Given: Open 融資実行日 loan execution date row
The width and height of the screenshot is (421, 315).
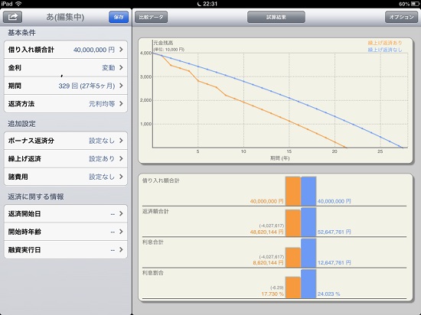Looking at the screenshot, I should [x=66, y=250].
